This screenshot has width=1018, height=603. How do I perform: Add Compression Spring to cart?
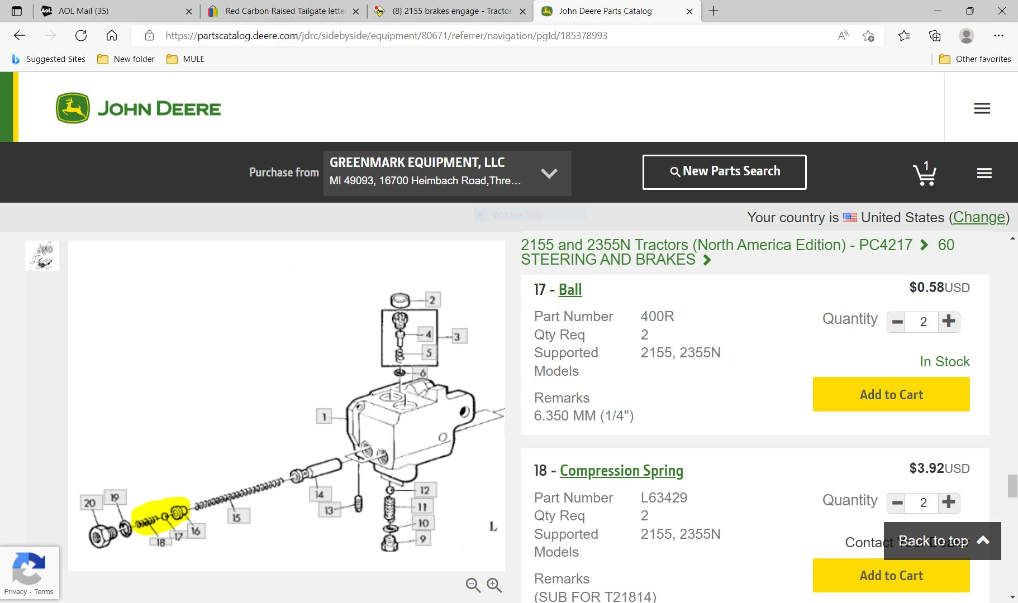pos(891,575)
